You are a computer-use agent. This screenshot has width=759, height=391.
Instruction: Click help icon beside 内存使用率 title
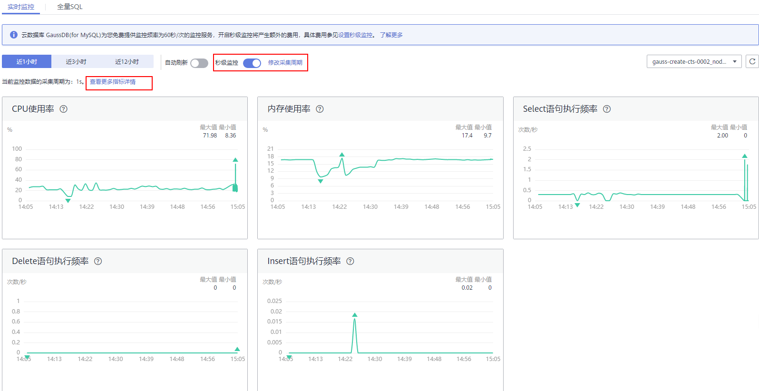(x=320, y=109)
